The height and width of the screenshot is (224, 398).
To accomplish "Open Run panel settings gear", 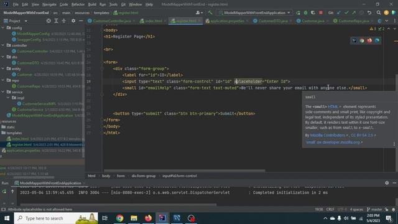I will coord(387,183).
